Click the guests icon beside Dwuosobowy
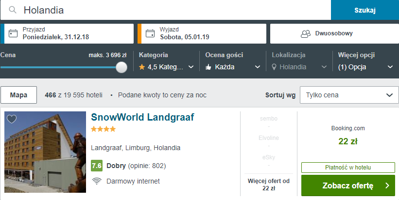This screenshot has height=200, width=399. [306, 34]
